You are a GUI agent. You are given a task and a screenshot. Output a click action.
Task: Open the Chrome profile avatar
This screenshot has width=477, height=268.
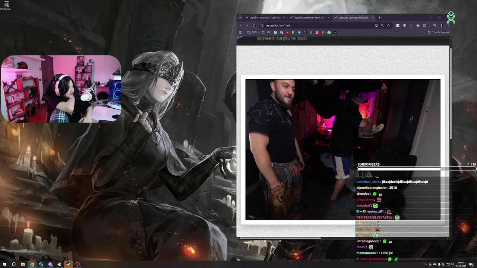tap(441, 25)
